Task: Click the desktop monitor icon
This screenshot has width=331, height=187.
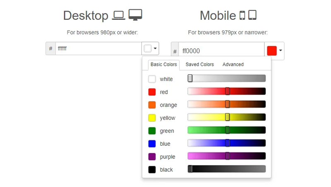Action: (x=135, y=15)
